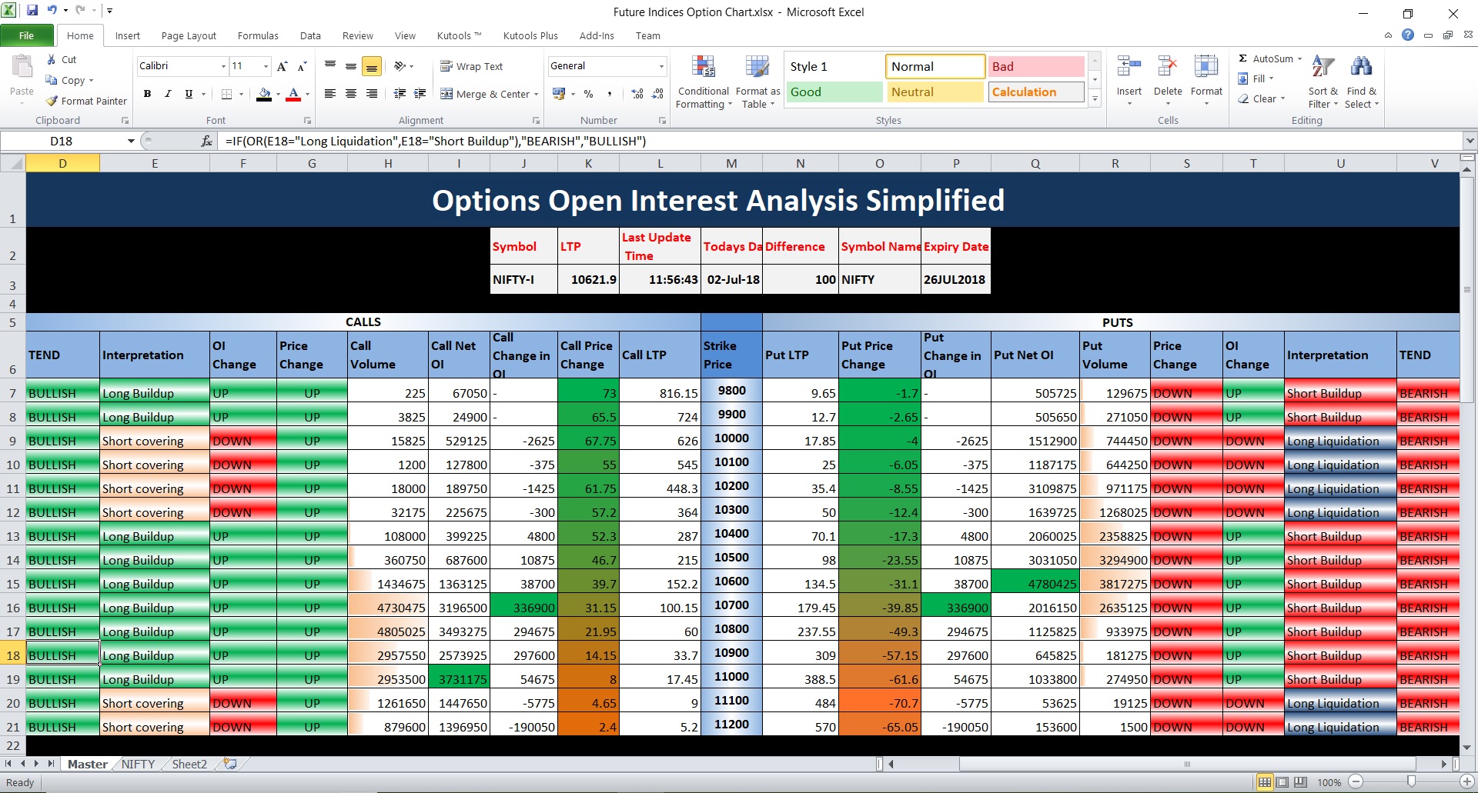Viewport: 1478px width, 793px height.
Task: Open the NIFTY sheet tab
Action: 138,764
